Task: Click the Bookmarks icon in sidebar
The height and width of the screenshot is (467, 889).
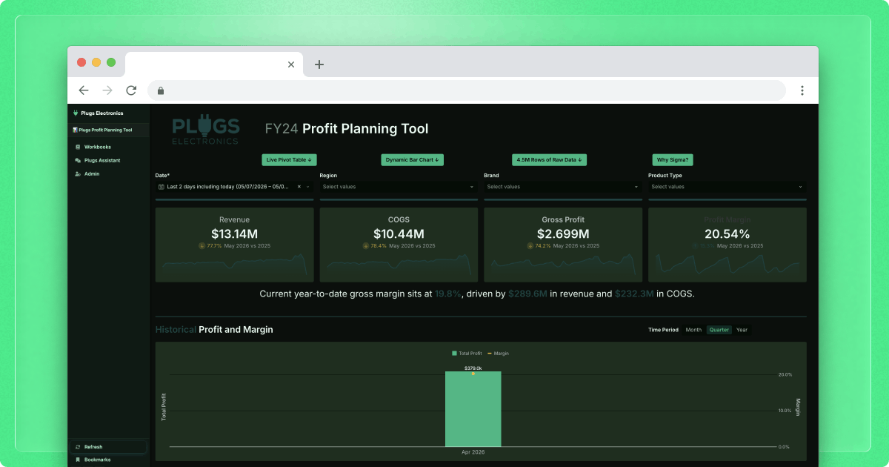Action: 78,460
